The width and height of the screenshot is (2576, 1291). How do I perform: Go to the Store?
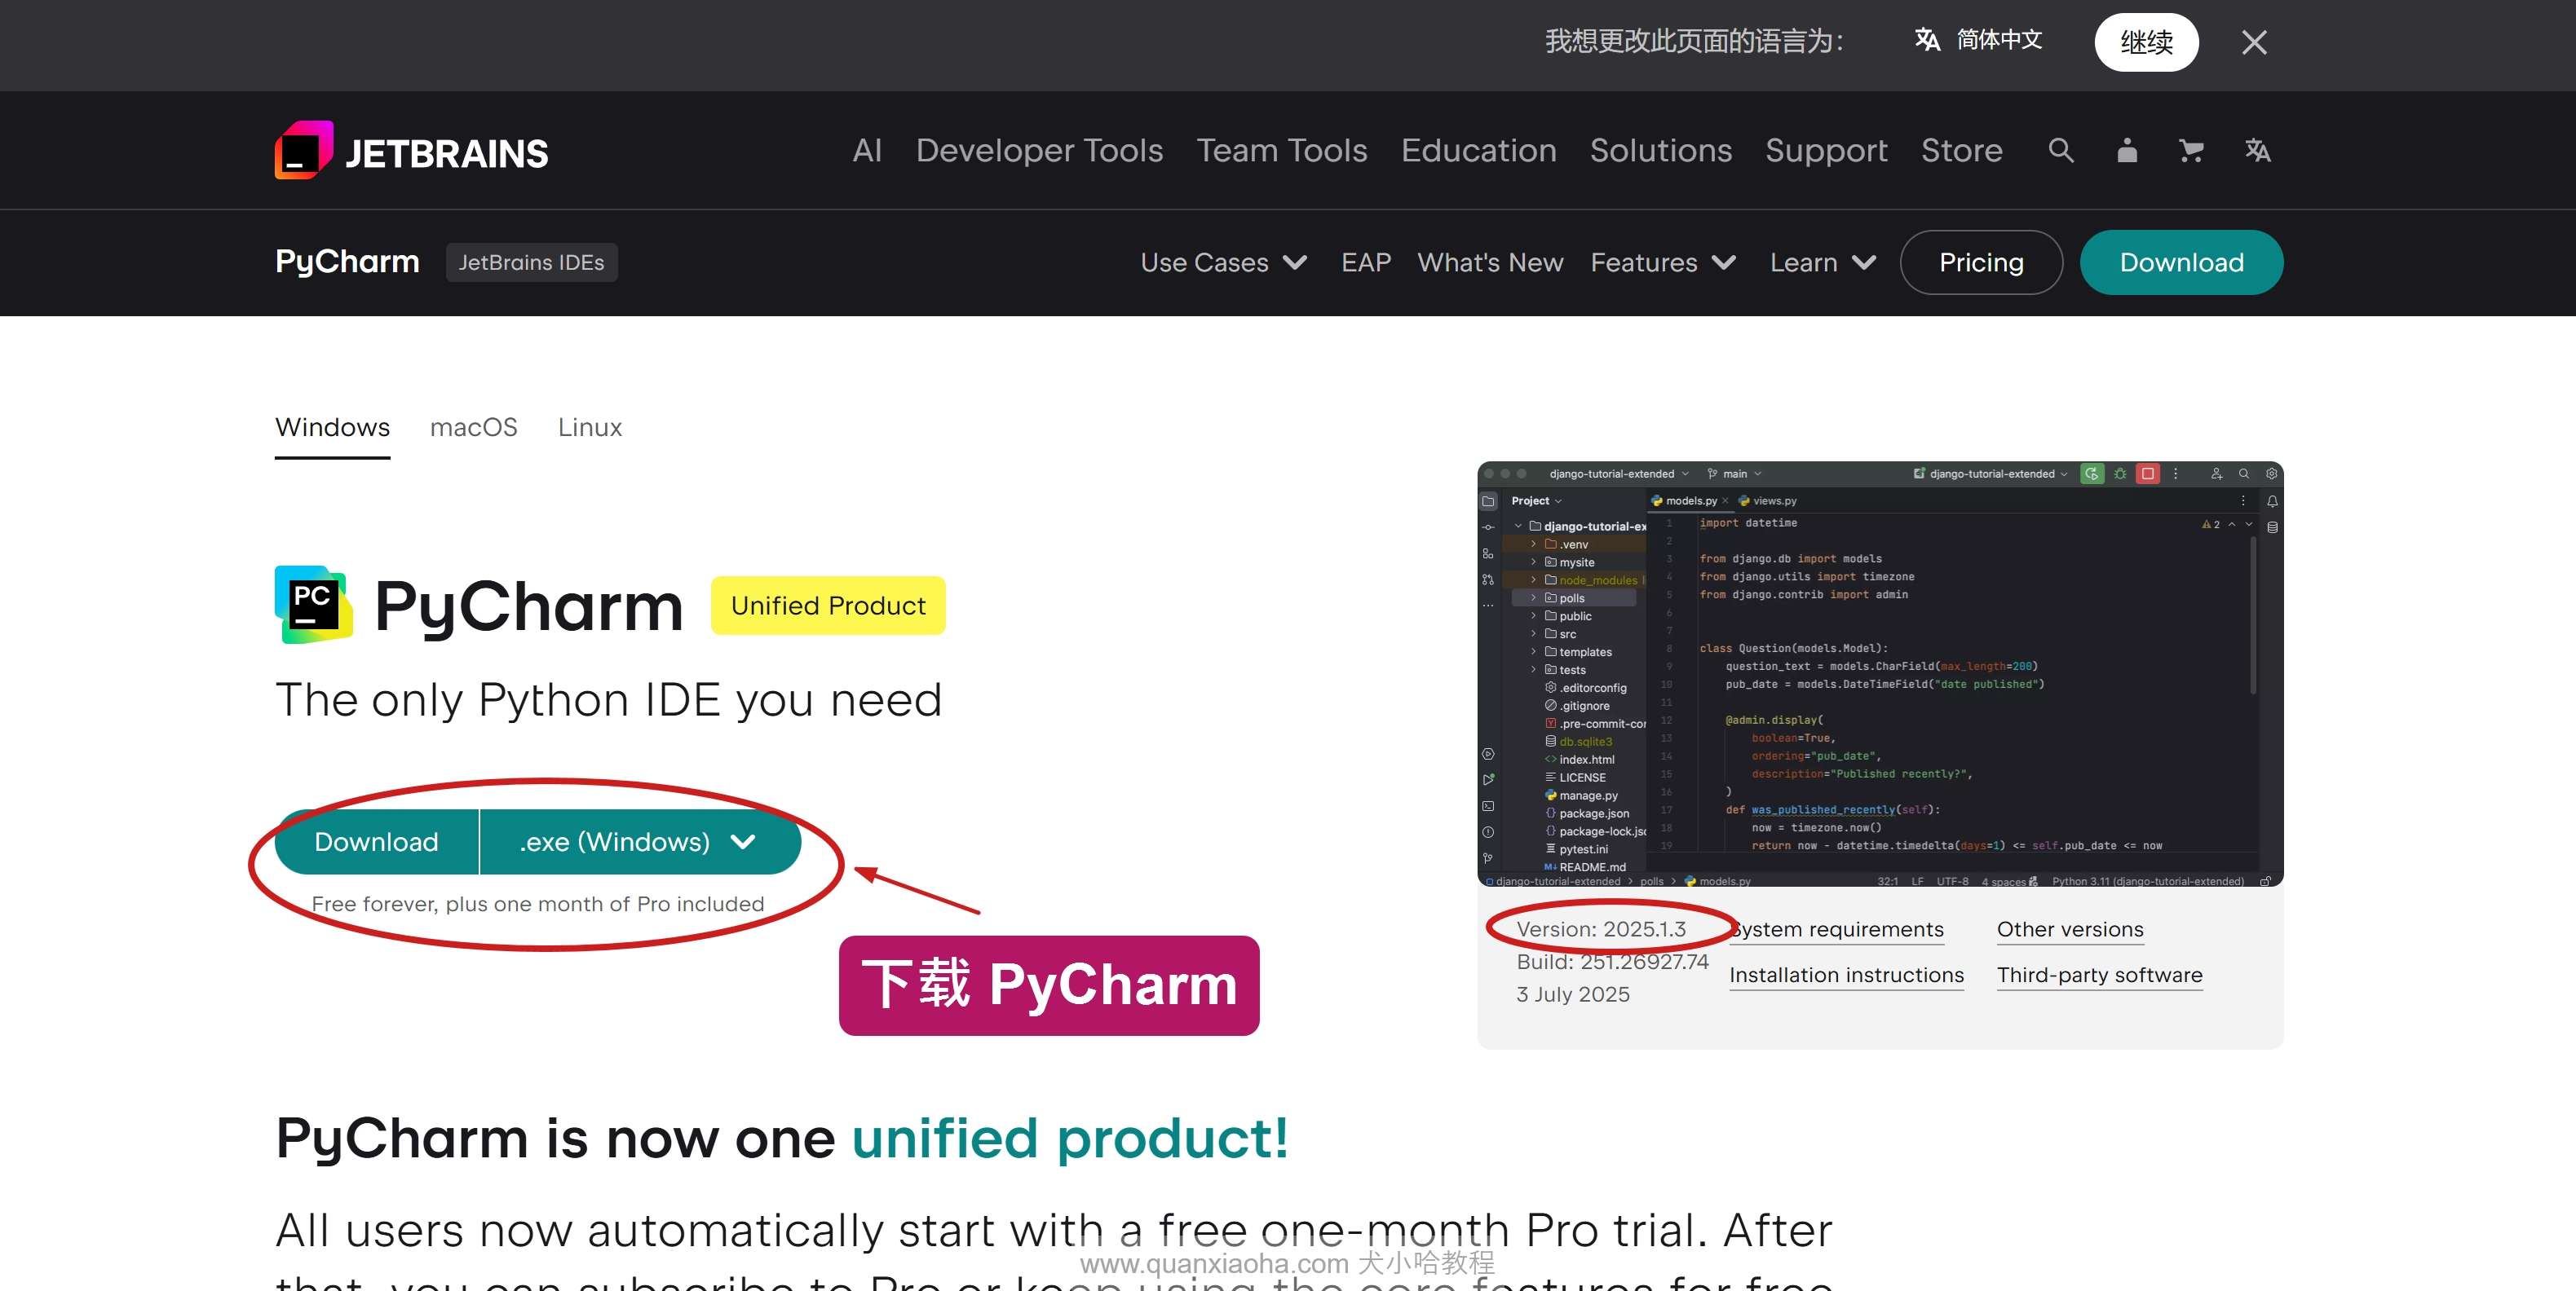(x=1961, y=150)
